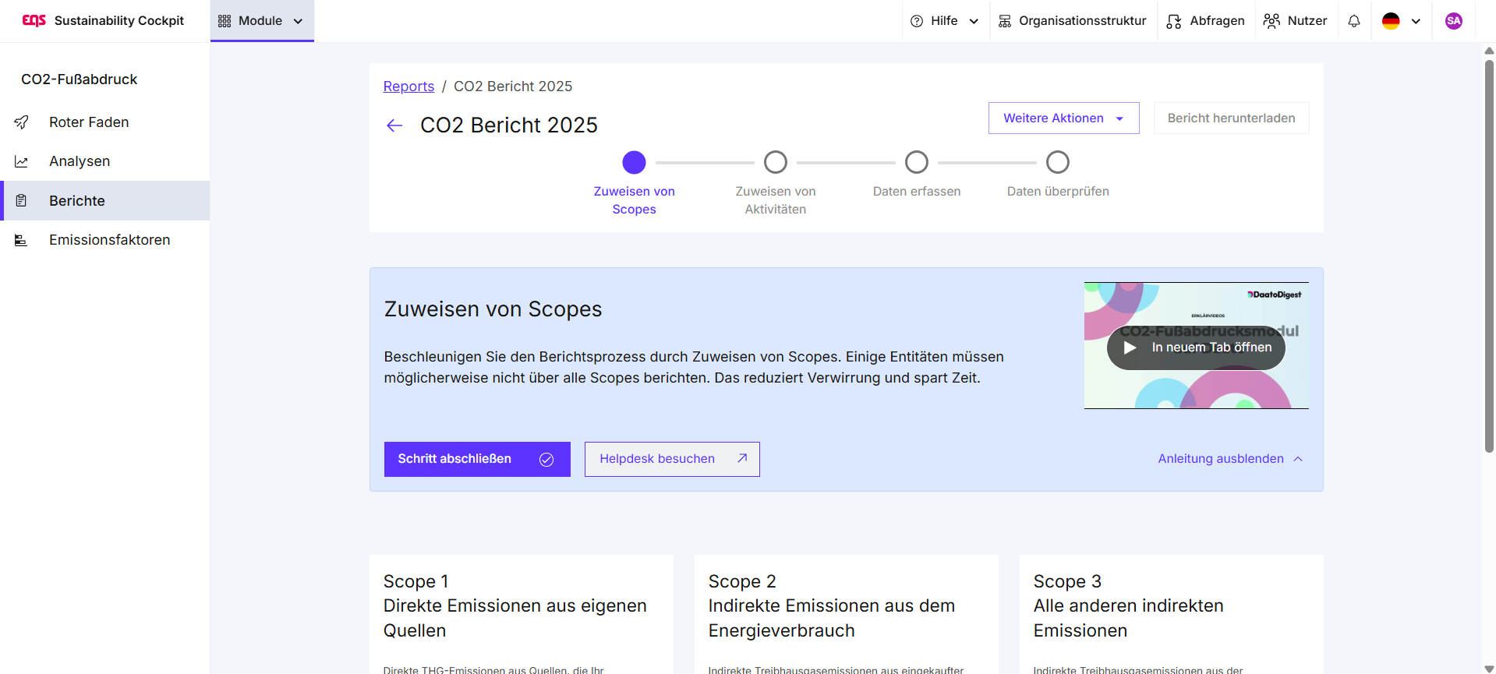Screen dimensions: 1496x674
Task: Open the Hilfe menu
Action: click(x=944, y=21)
